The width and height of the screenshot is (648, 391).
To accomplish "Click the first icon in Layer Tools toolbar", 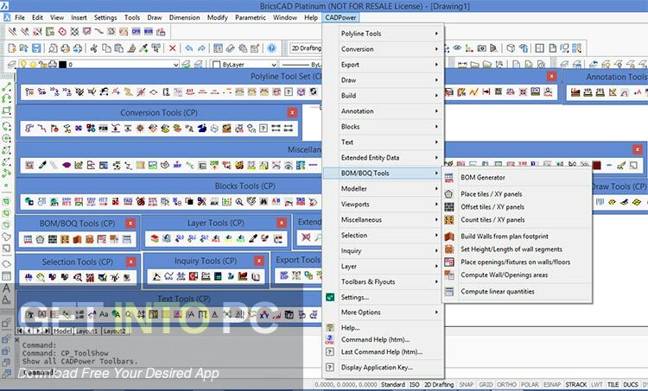I will point(155,238).
